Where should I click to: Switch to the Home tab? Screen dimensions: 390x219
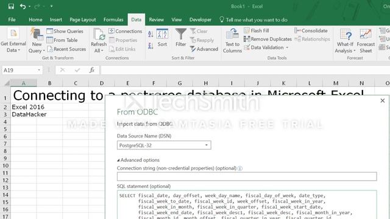click(x=35, y=19)
